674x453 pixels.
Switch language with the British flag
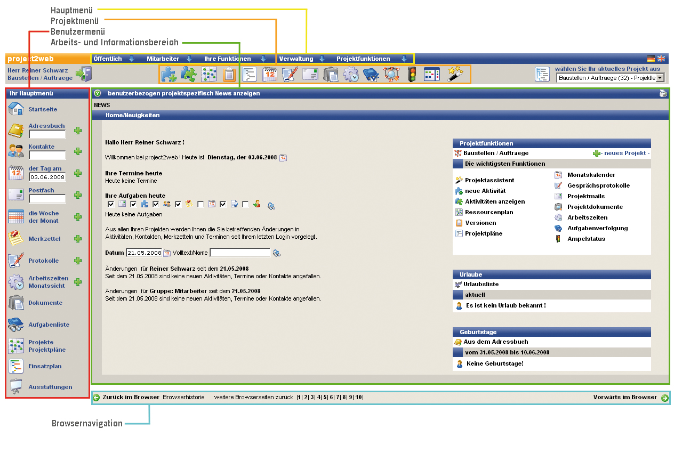click(661, 59)
